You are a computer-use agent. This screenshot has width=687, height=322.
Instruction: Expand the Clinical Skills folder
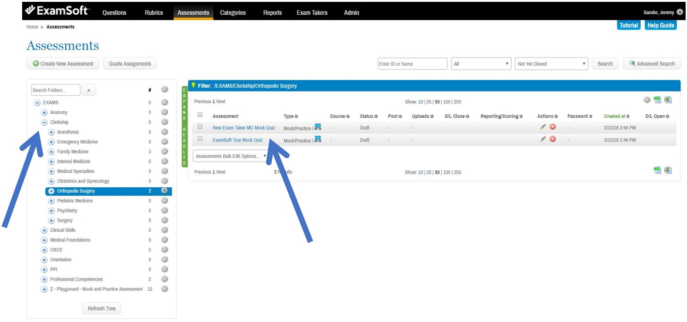coord(44,230)
